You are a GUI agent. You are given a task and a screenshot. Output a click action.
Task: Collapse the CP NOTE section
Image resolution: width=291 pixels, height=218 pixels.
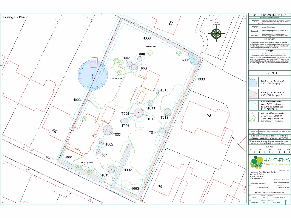(269, 40)
